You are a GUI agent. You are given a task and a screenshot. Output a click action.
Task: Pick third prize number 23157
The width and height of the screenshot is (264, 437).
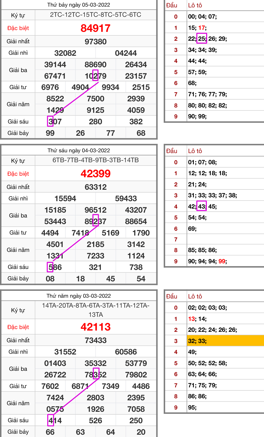click(x=136, y=76)
